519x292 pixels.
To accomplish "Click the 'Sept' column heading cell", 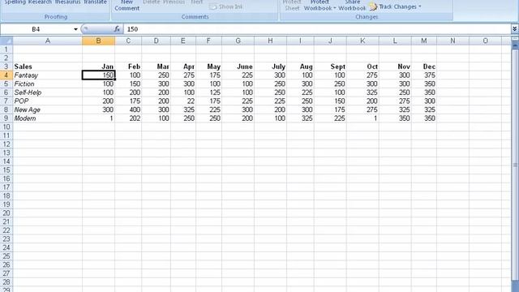I will (330, 67).
